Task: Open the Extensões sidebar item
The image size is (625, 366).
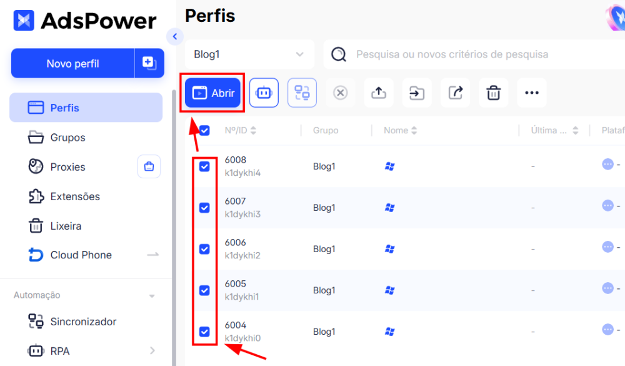Action: tap(86, 196)
